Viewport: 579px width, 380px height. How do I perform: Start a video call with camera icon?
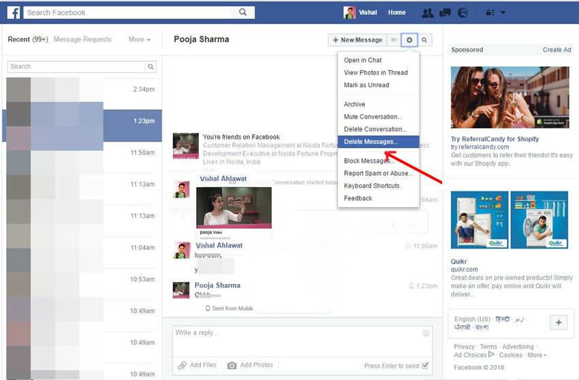point(394,40)
